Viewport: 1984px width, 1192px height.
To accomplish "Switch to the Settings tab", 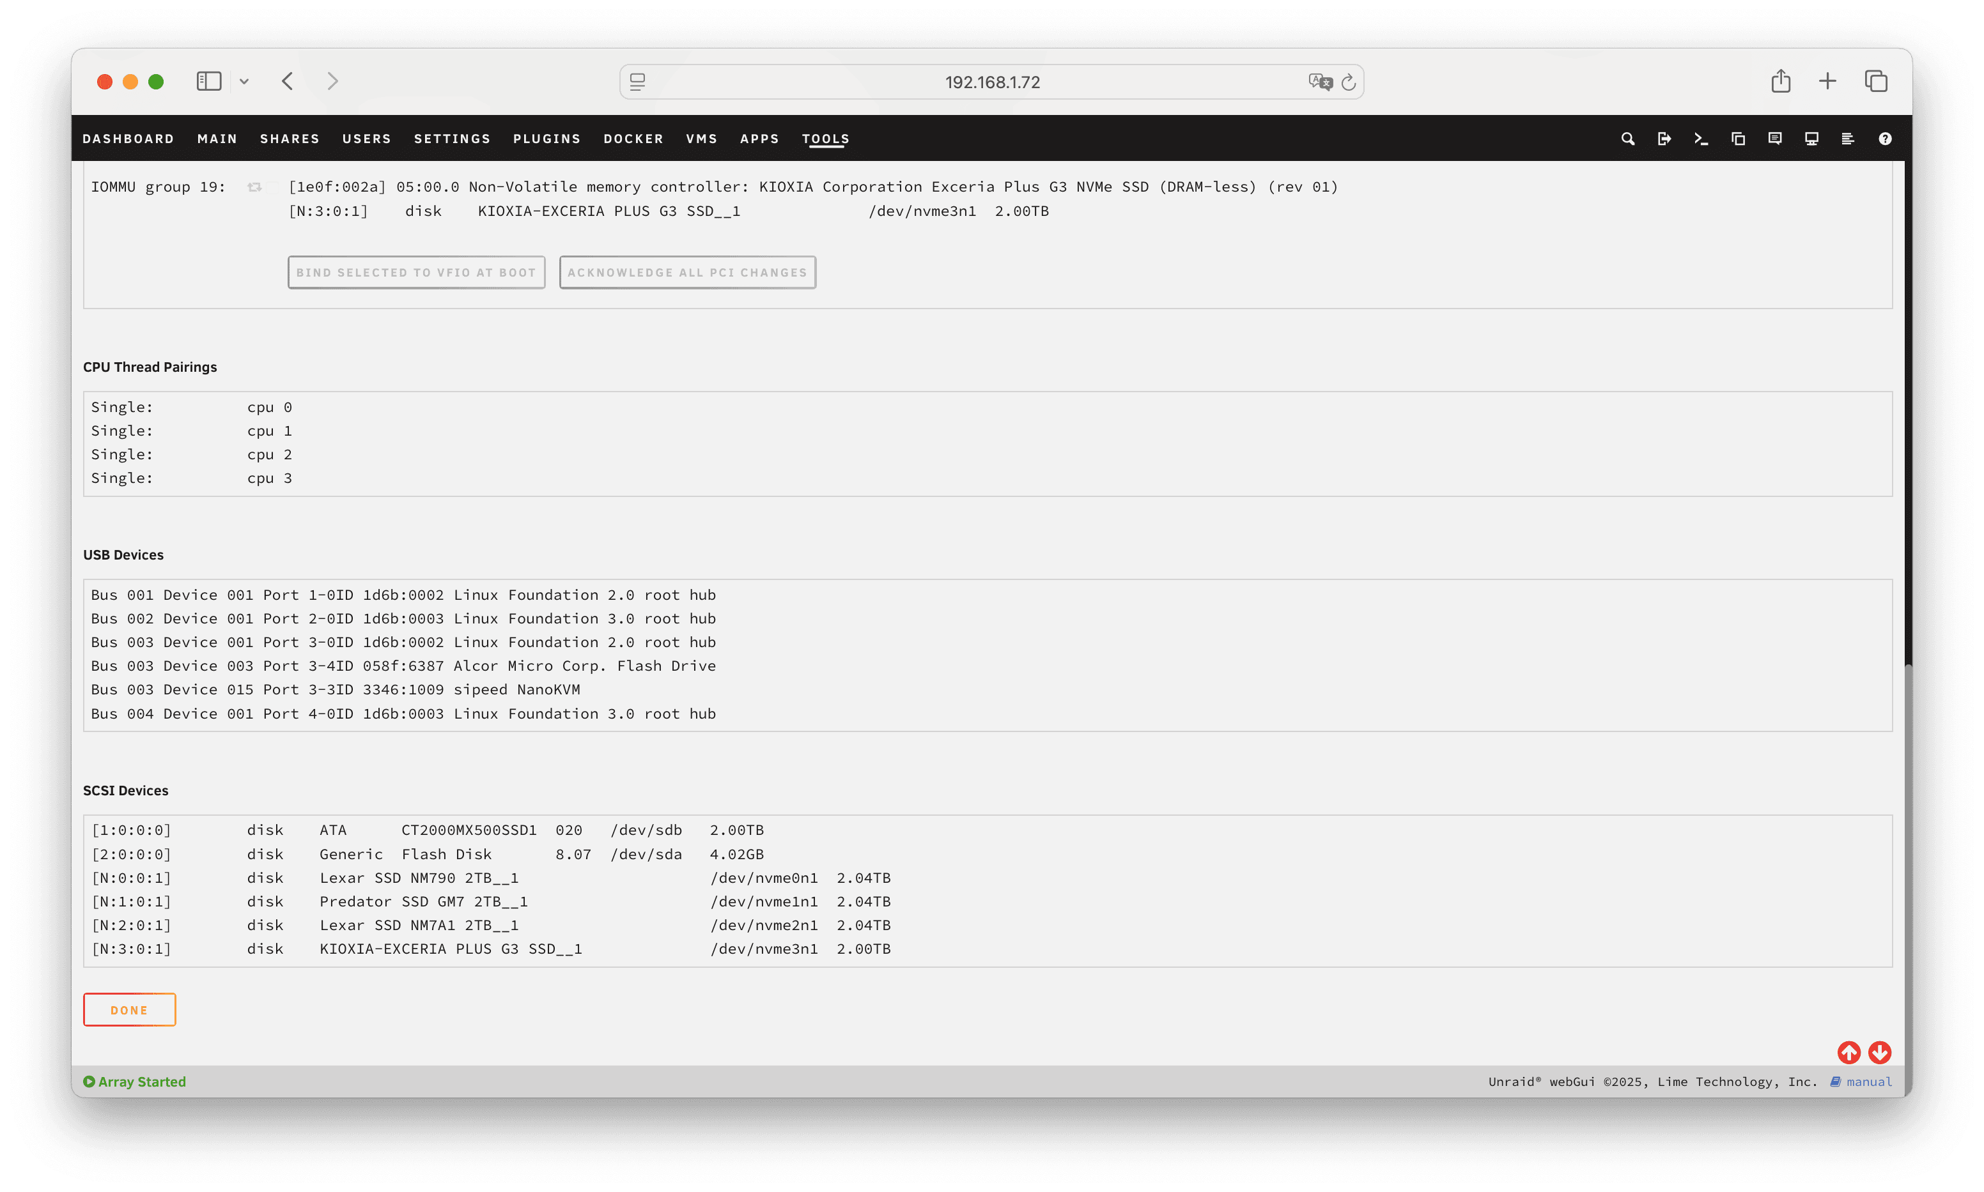I will pyautogui.click(x=452, y=139).
